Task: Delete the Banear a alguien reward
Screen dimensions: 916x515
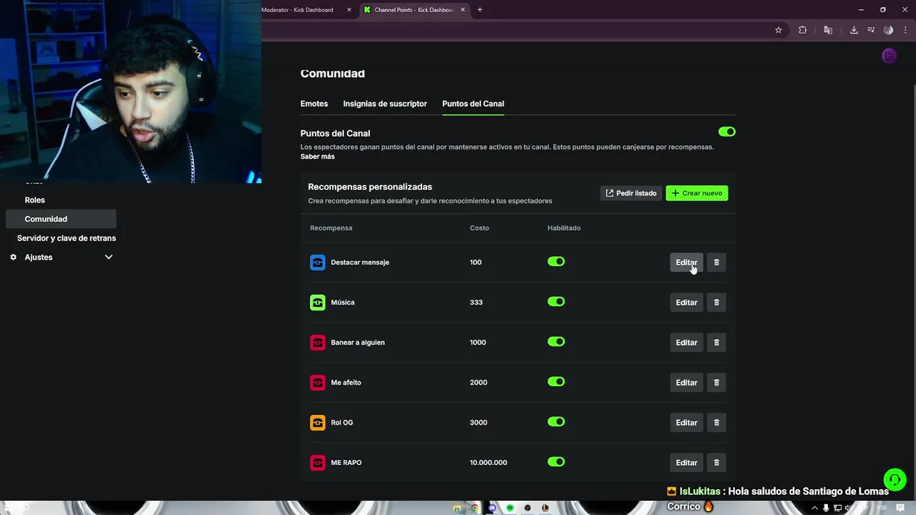Action: point(716,343)
